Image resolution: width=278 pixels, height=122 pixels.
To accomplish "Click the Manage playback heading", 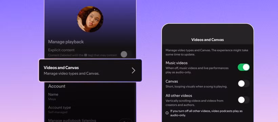I will (x=66, y=42).
